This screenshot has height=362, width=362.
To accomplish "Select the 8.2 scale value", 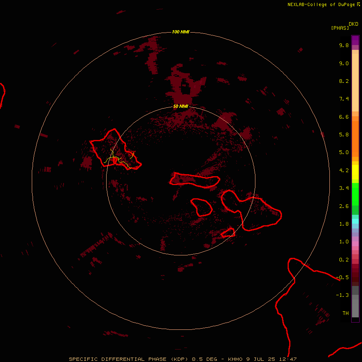I will tap(344, 81).
